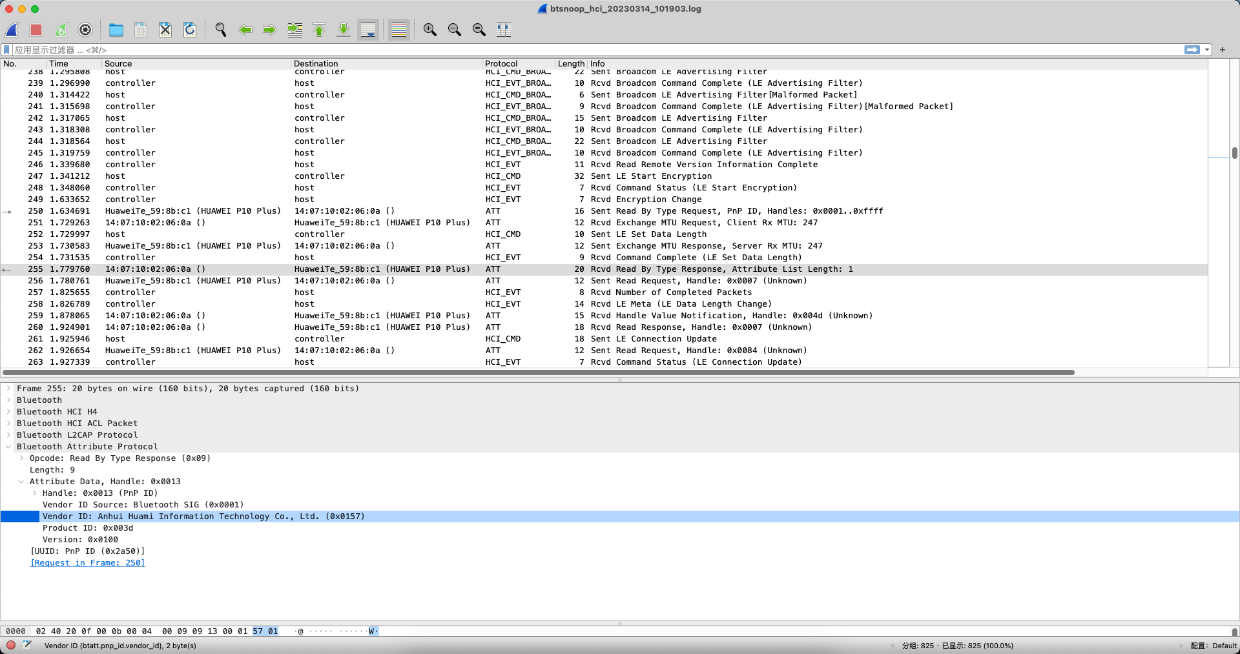The width and height of the screenshot is (1240, 654).
Task: Select Vendor ID Source Bluetooth SIG row
Action: [x=620, y=505]
